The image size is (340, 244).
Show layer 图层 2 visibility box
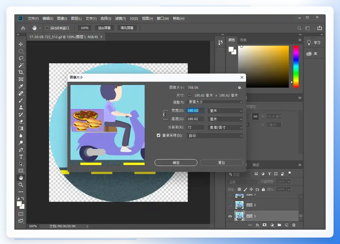point(230,205)
